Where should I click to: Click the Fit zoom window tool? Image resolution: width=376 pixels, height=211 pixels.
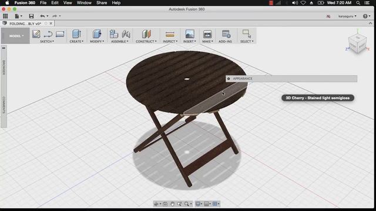click(x=187, y=204)
